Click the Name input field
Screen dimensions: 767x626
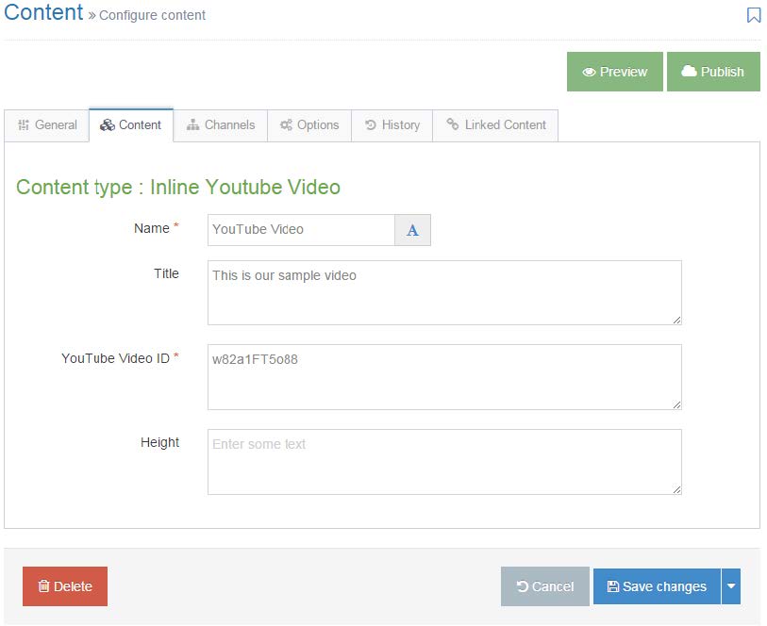[301, 230]
